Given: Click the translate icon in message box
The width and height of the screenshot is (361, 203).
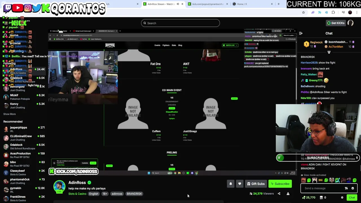Looking at the screenshot, I should tap(346, 188).
